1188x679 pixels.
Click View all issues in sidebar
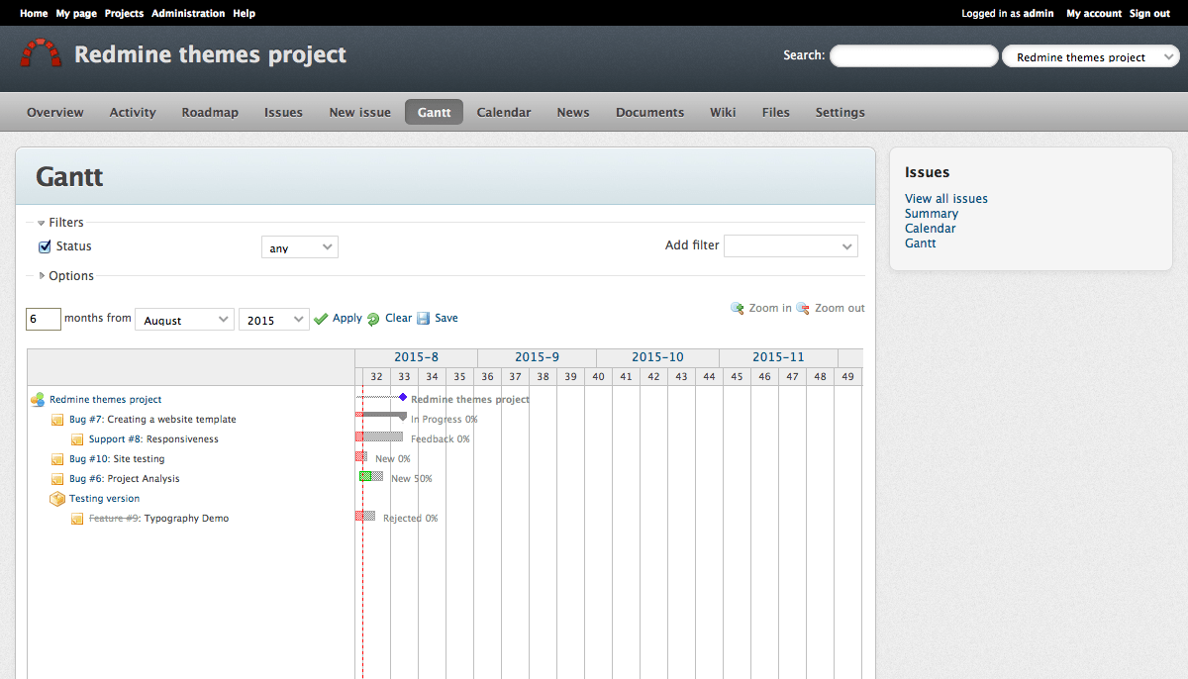point(946,199)
